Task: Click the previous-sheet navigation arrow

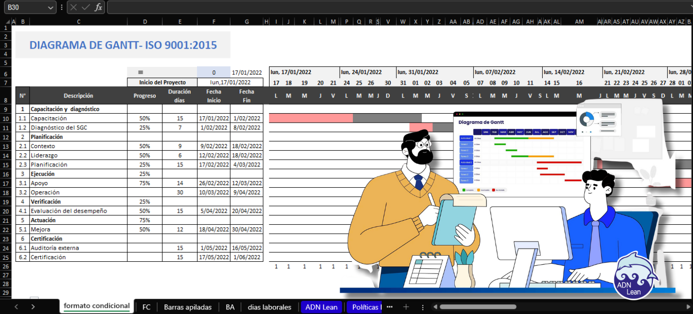Action: click(16, 307)
